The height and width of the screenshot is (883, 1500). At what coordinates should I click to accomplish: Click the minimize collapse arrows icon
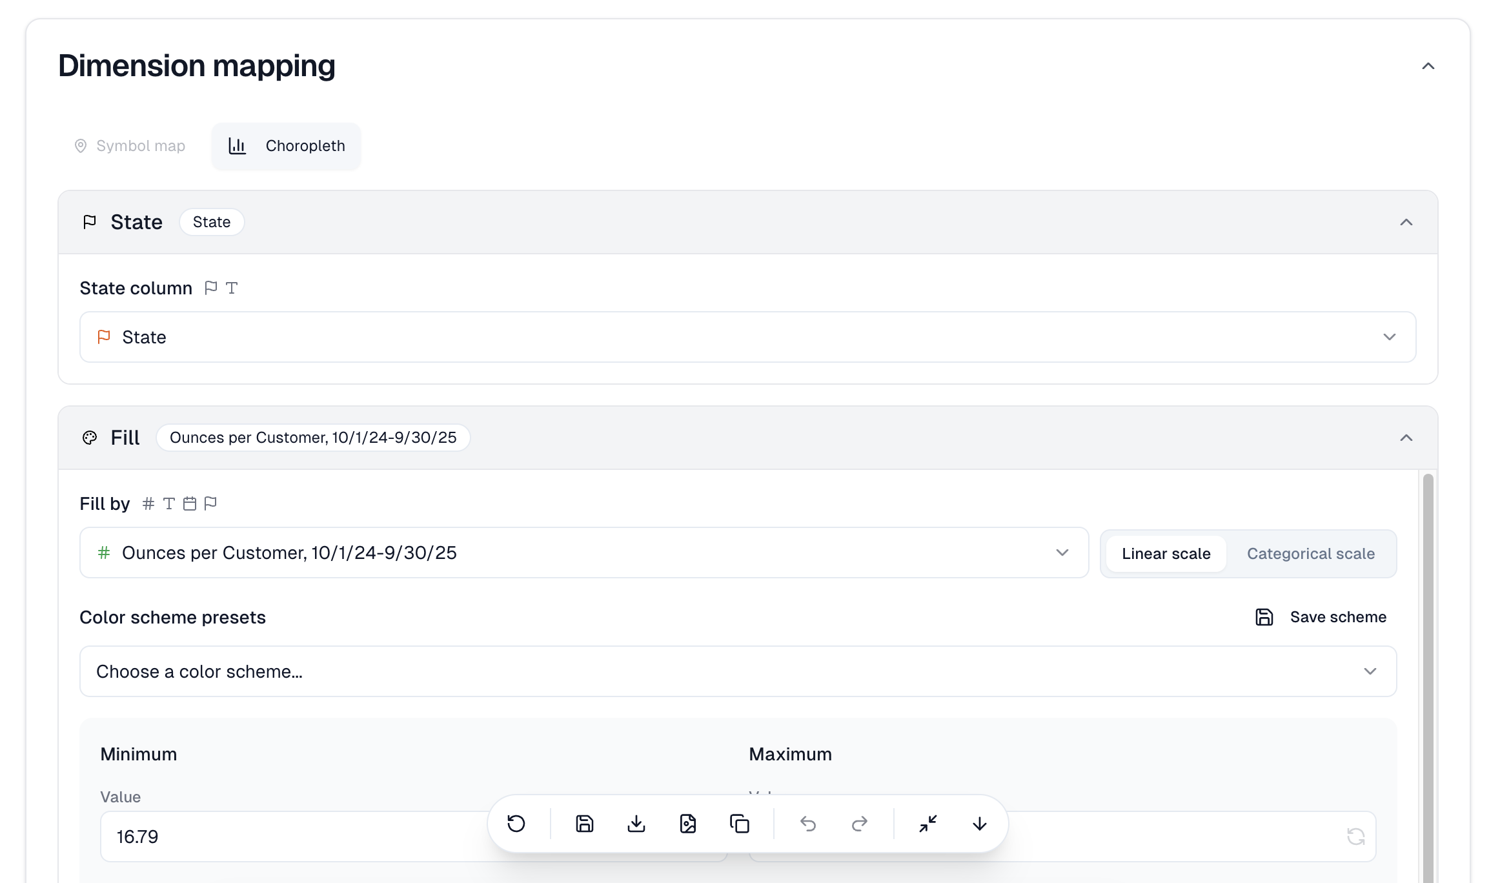coord(928,824)
